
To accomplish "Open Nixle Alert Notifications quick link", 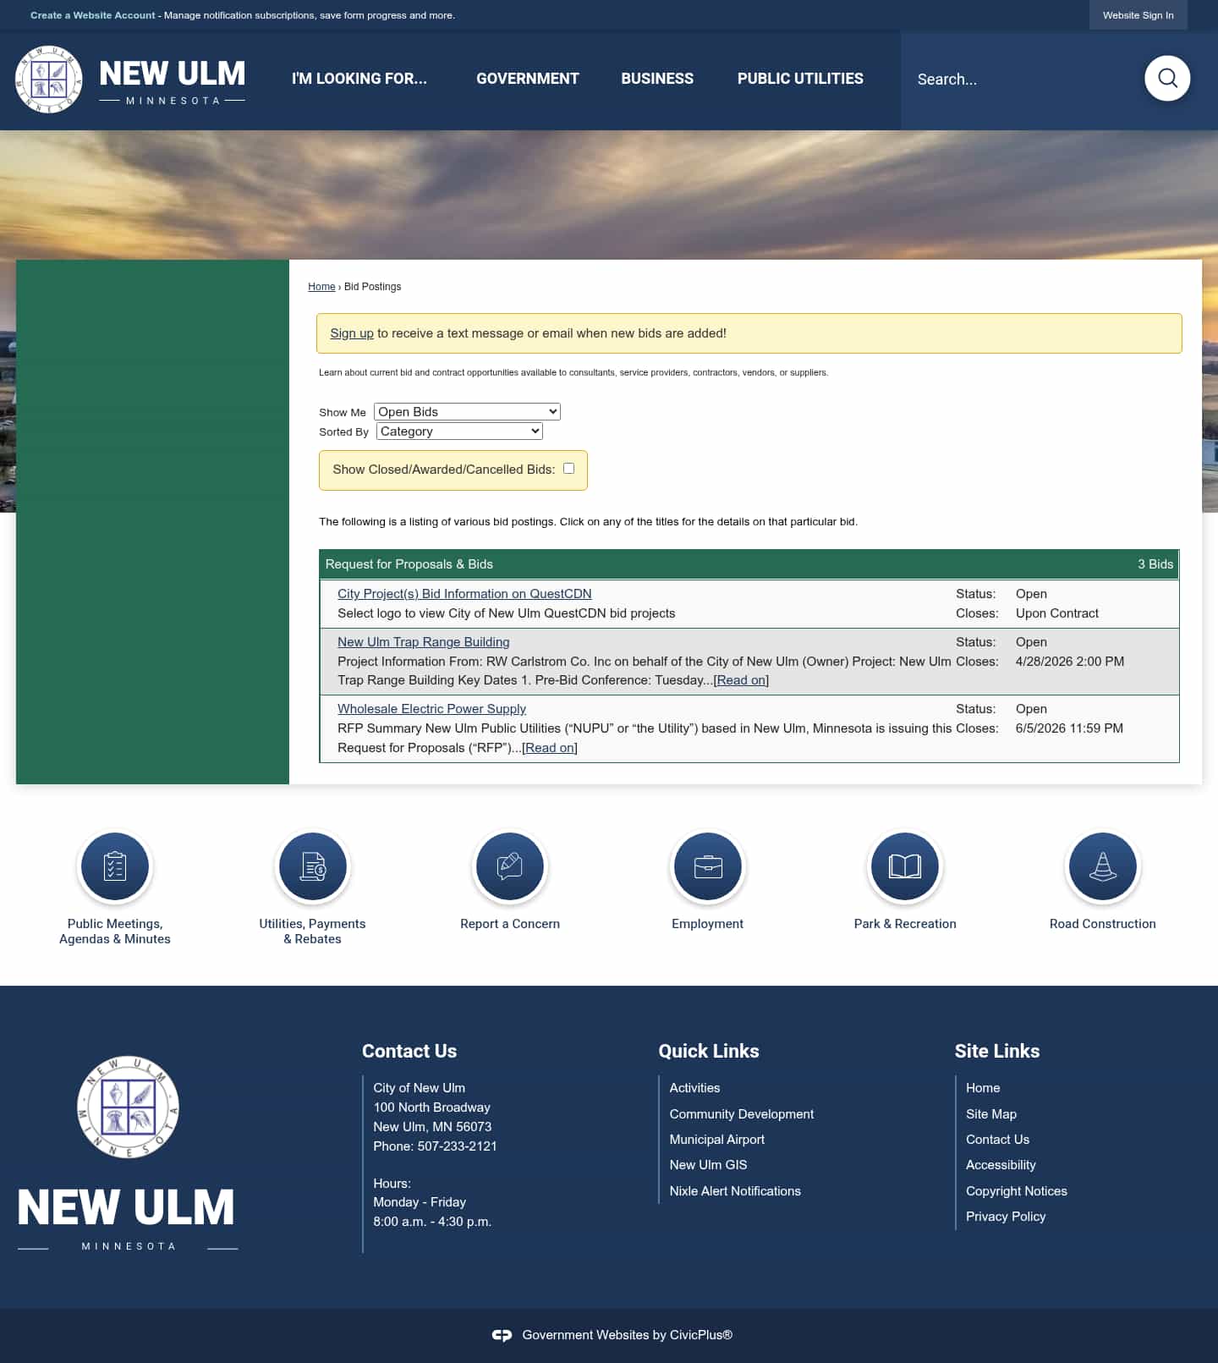I will [735, 1191].
